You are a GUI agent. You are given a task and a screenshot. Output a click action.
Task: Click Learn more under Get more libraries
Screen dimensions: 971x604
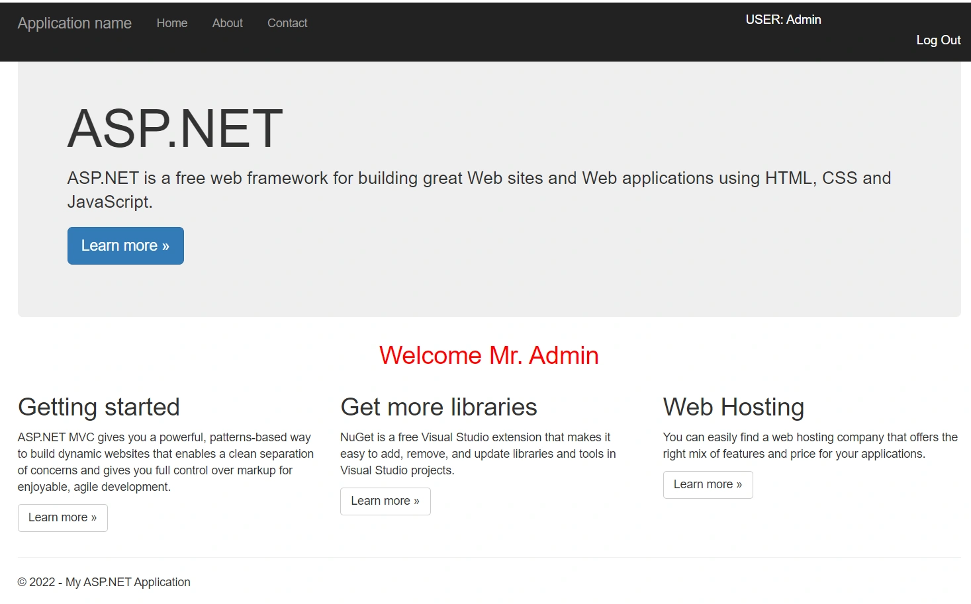tap(385, 501)
